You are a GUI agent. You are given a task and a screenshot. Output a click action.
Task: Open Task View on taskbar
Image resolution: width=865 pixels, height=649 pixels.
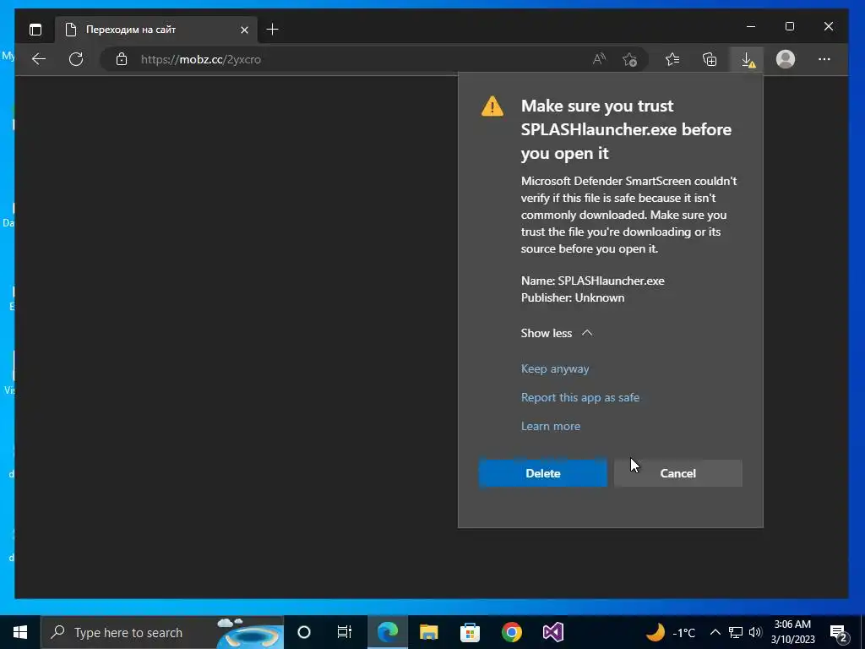click(345, 632)
